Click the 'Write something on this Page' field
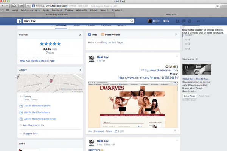Screen dimensions: 227x151 (131, 43)
